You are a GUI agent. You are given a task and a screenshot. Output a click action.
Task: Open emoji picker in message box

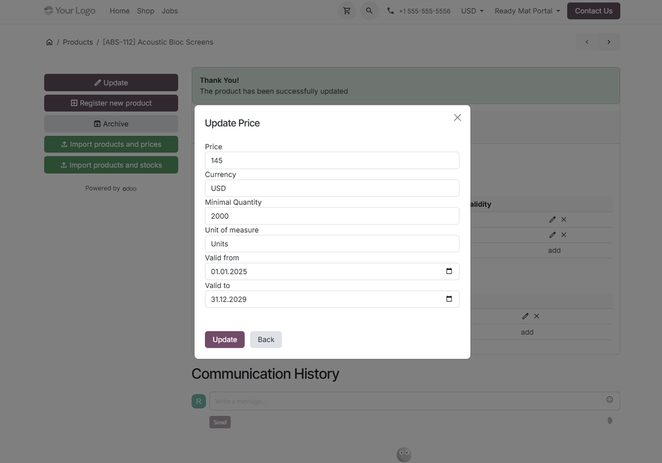[x=609, y=400]
